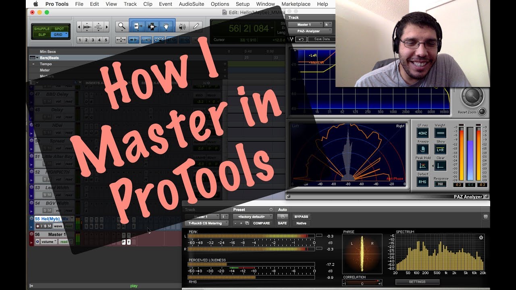Open the Marketplace menu
Screen dimensions: 516x290
coord(296,4)
